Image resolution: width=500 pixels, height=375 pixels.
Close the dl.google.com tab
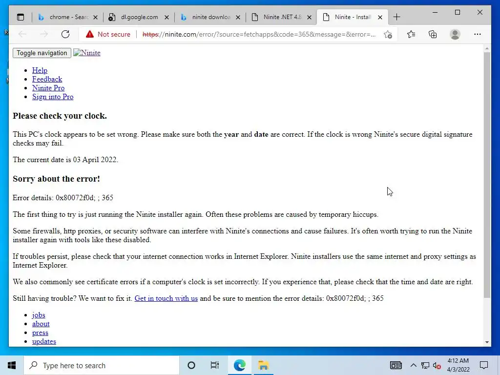click(167, 17)
